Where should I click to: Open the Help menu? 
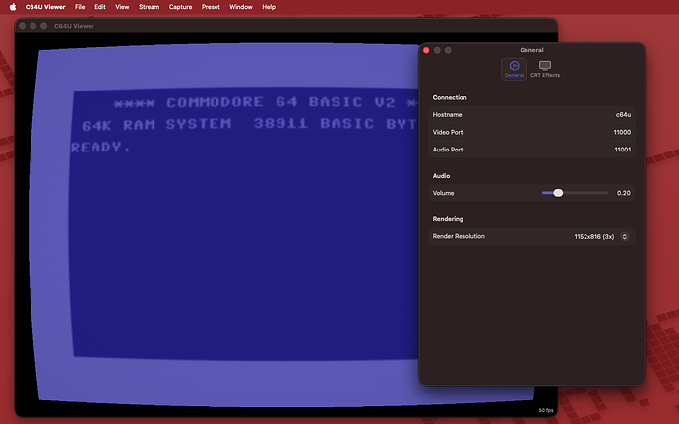[269, 7]
